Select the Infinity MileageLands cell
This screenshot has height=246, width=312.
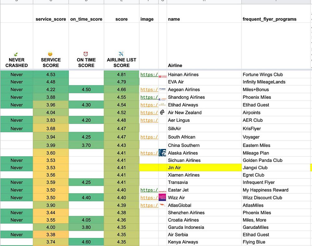[276, 82]
